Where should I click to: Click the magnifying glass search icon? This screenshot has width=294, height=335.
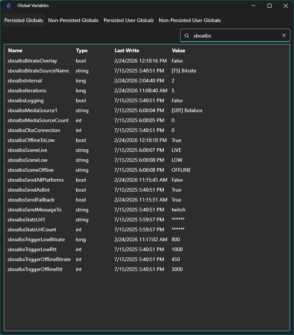click(x=187, y=35)
